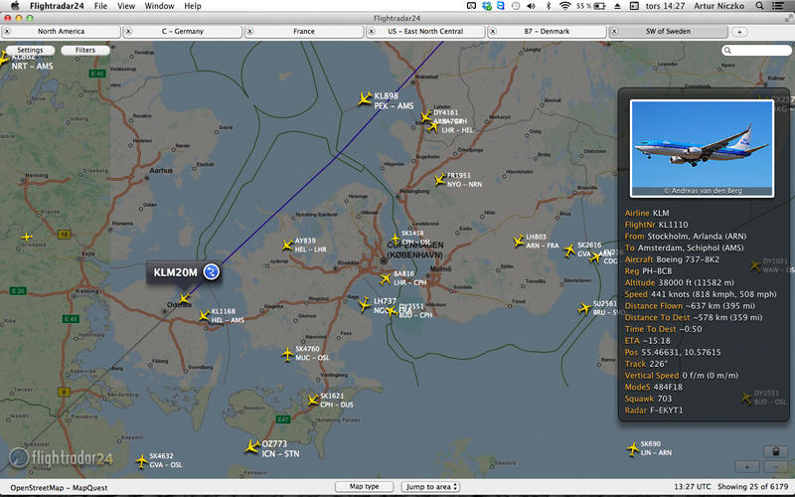Click the BA816 LHR–CPH aircraft icon

pyautogui.click(x=386, y=278)
